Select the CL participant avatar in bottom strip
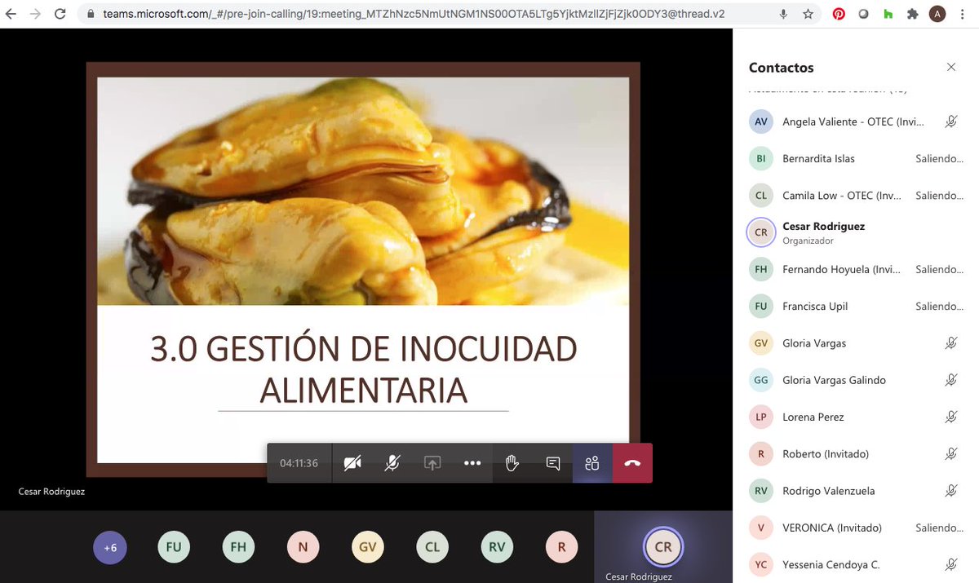This screenshot has width=979, height=583. (x=432, y=547)
